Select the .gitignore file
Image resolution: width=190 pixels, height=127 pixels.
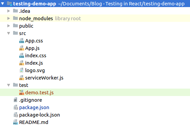(x=31, y=100)
